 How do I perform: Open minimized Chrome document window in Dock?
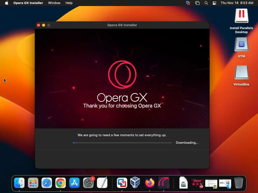coord(211,183)
